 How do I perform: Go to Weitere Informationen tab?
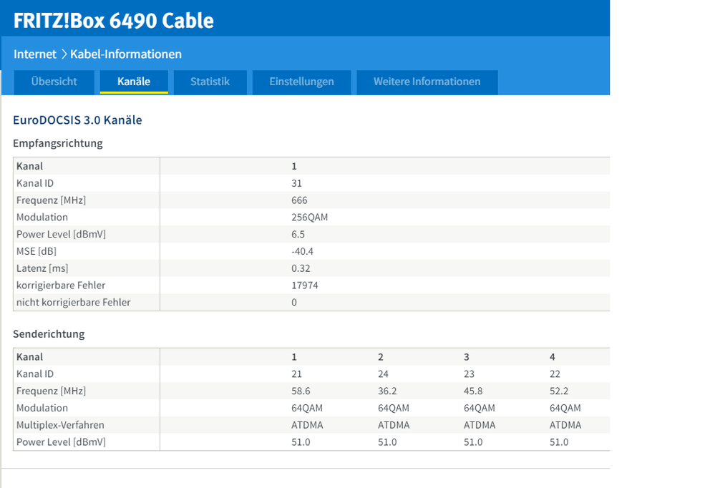pyautogui.click(x=427, y=82)
